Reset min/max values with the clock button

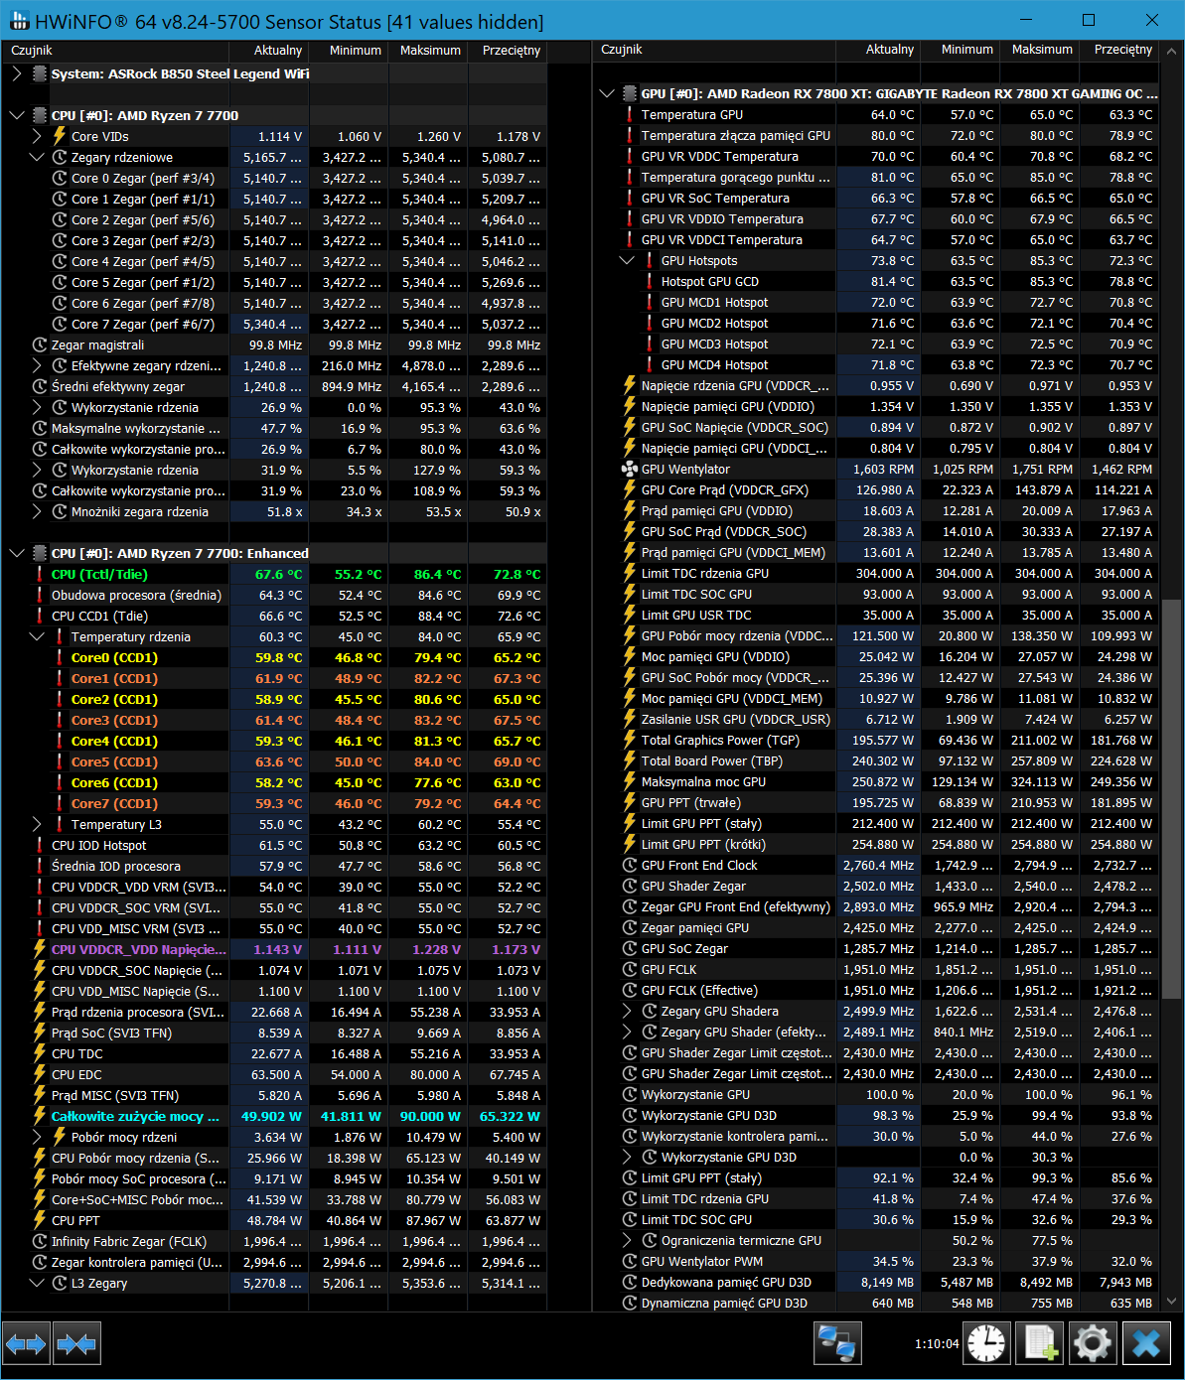pos(986,1344)
